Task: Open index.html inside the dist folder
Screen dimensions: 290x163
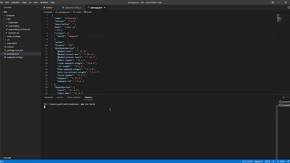Action: pyautogui.click(x=13, y=23)
